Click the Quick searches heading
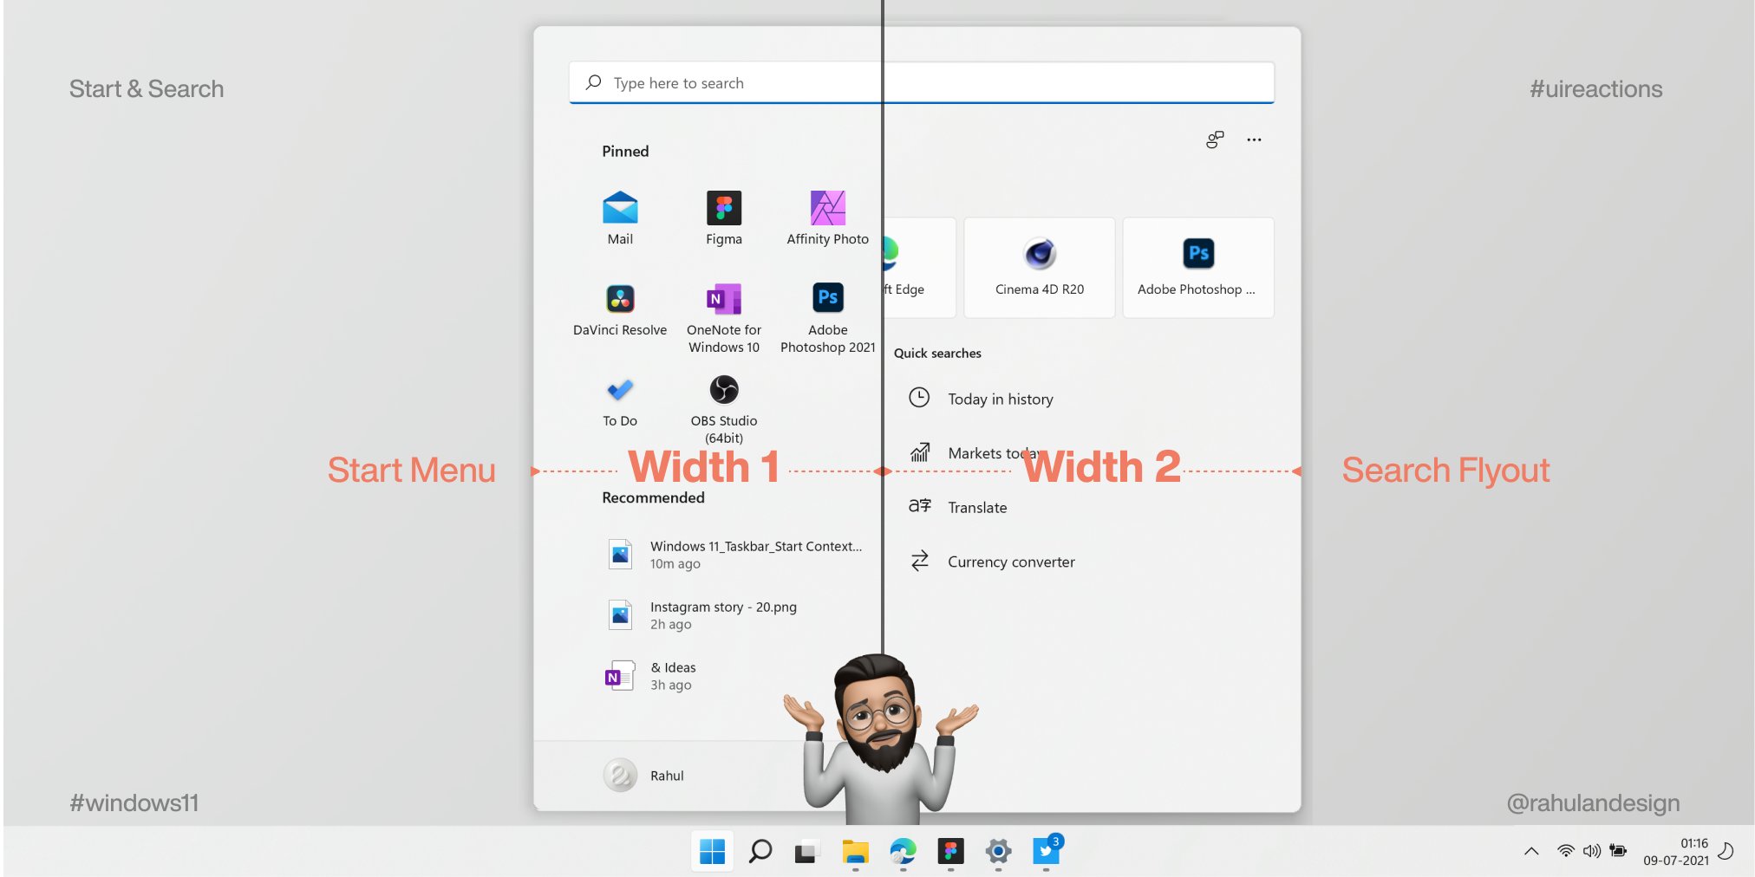The width and height of the screenshot is (1755, 877). click(937, 353)
